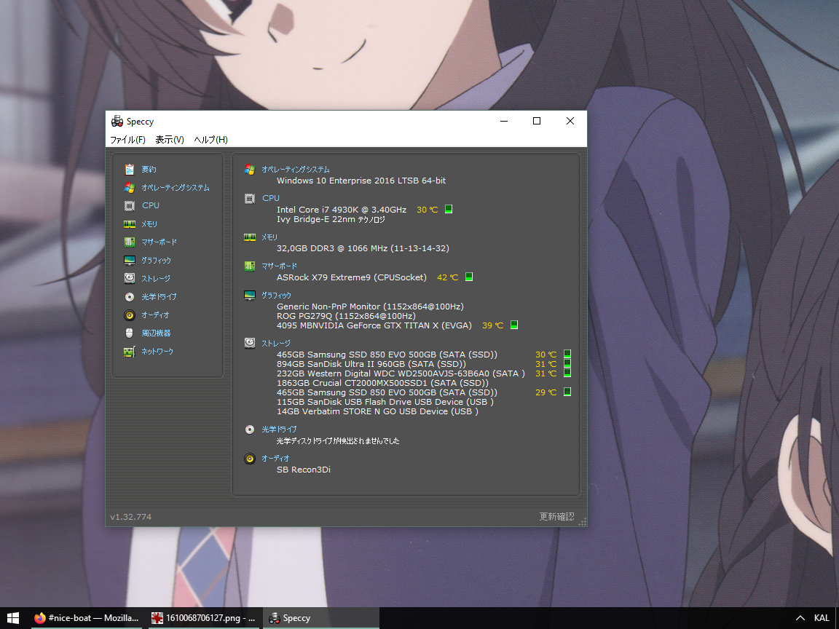Click ASRock X79 Extreme9 text

tap(352, 277)
